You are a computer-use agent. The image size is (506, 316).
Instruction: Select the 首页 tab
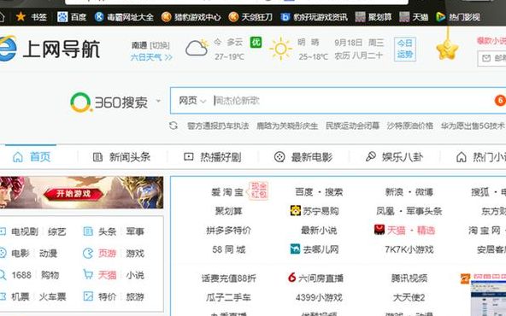[32, 157]
